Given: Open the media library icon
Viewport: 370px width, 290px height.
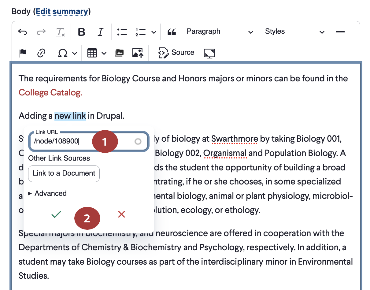Looking at the screenshot, I should click(x=119, y=53).
